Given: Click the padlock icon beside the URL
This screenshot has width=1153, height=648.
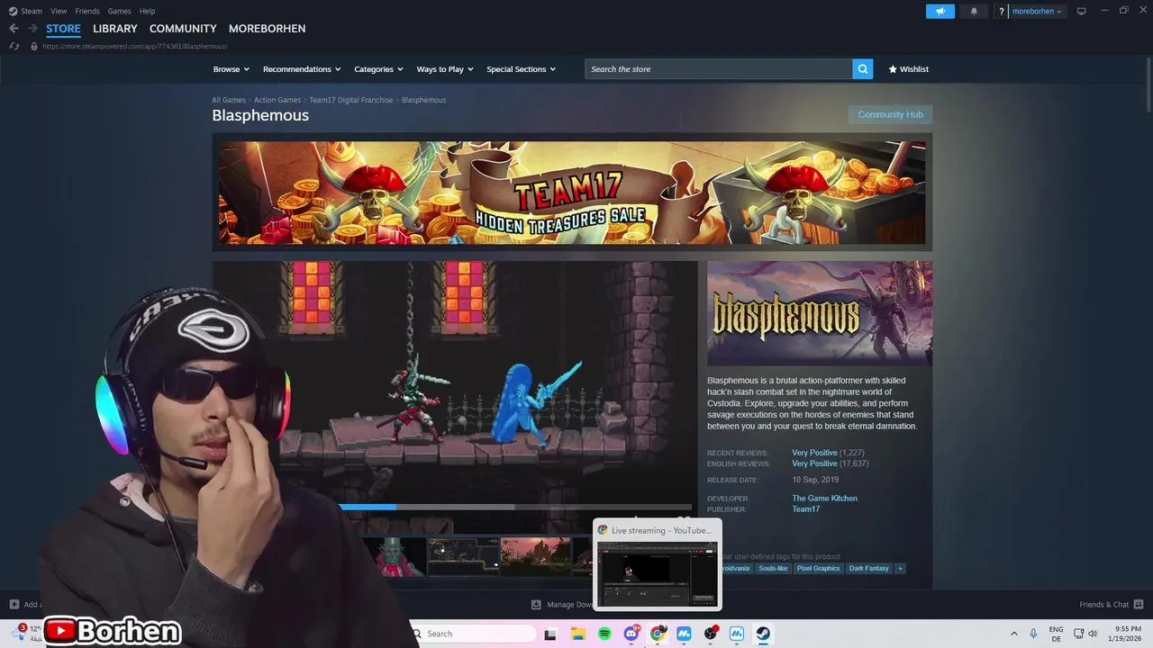Looking at the screenshot, I should point(34,46).
